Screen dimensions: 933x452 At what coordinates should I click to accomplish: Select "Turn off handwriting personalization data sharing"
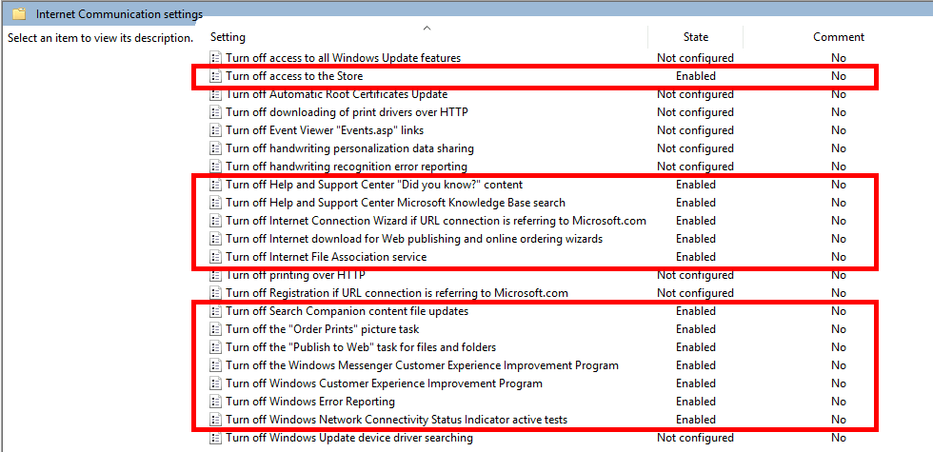click(350, 148)
